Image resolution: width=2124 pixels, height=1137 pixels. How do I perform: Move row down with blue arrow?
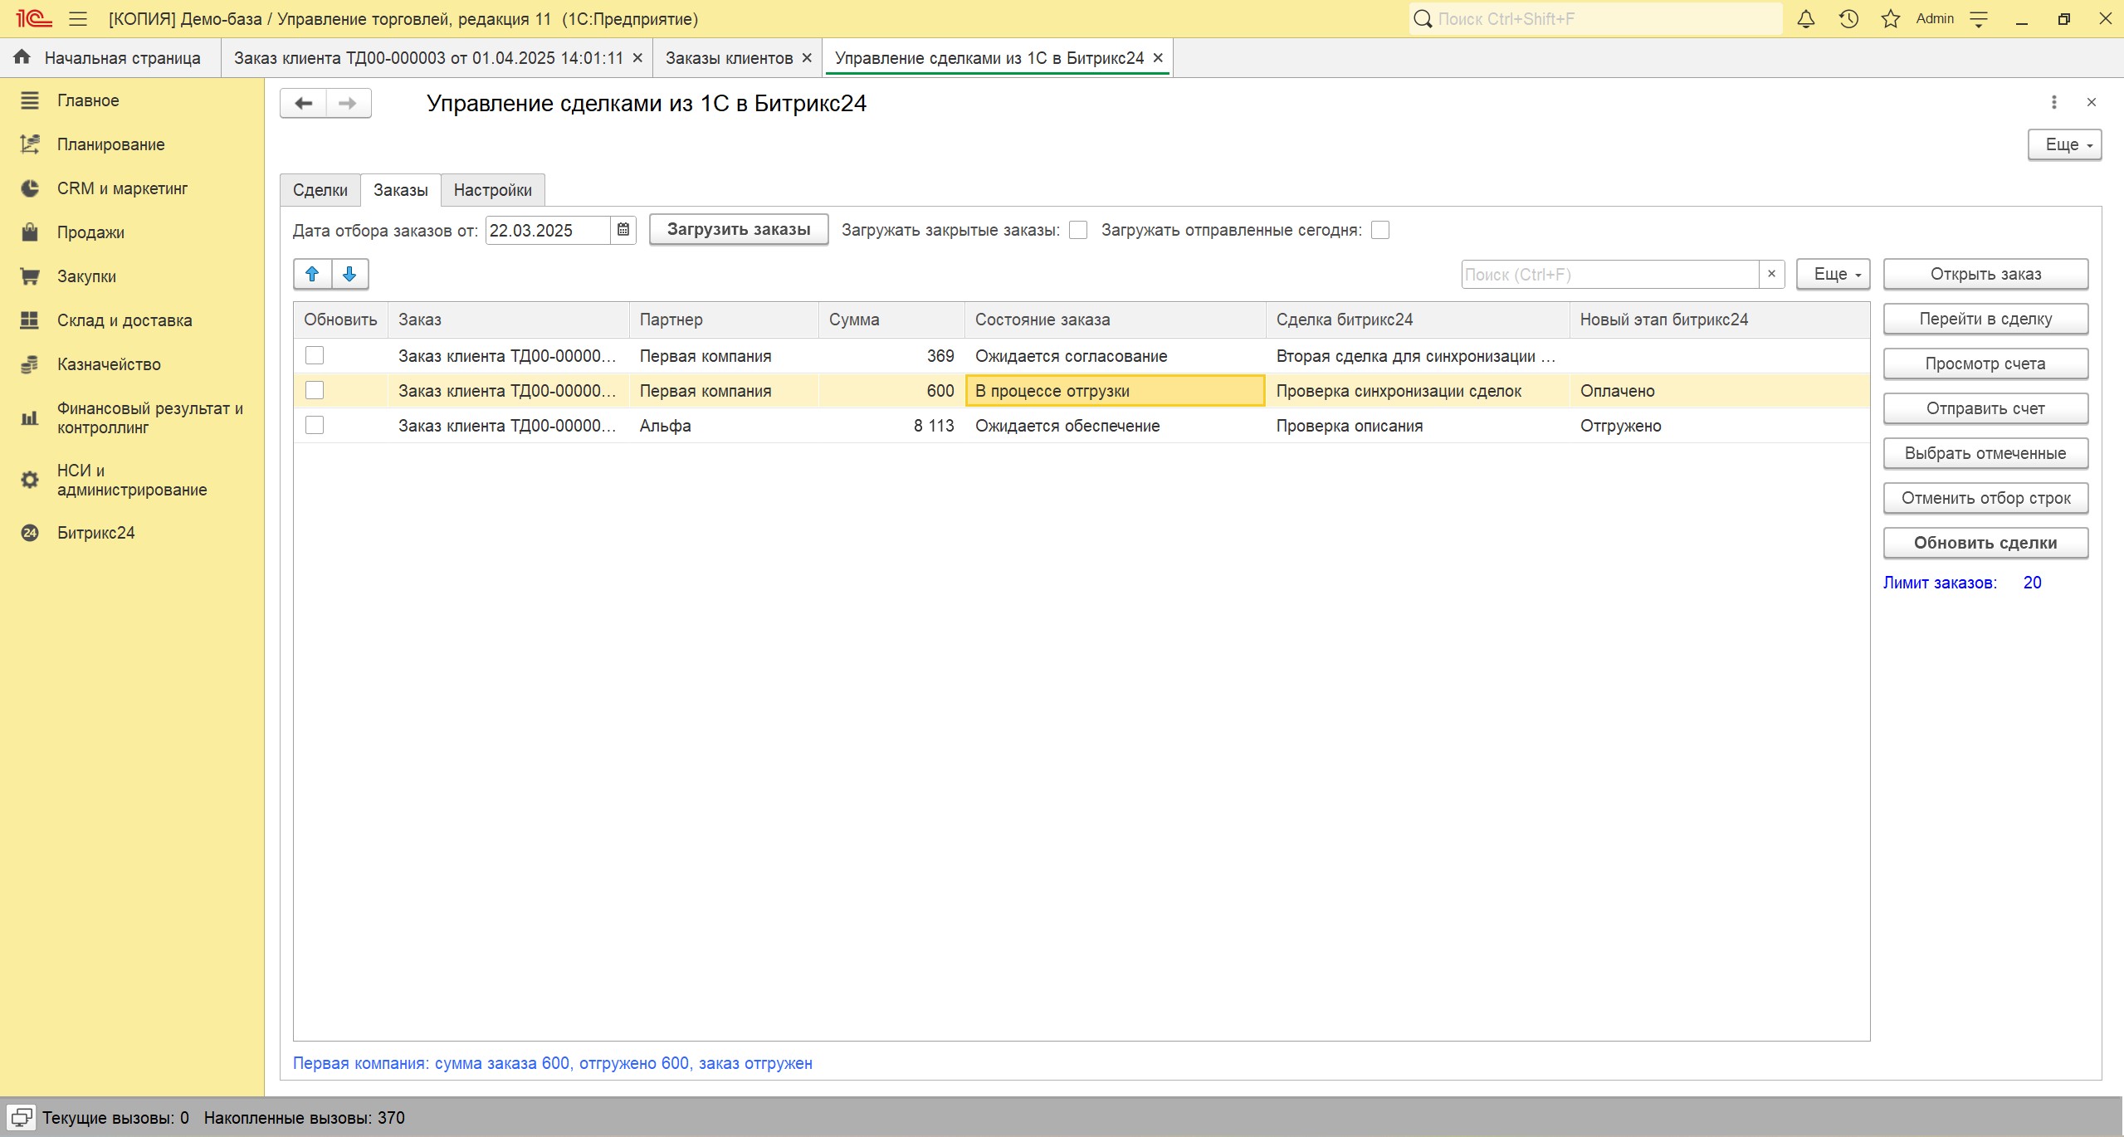pyautogui.click(x=349, y=274)
